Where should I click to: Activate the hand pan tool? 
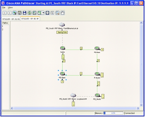pos(63,13)
